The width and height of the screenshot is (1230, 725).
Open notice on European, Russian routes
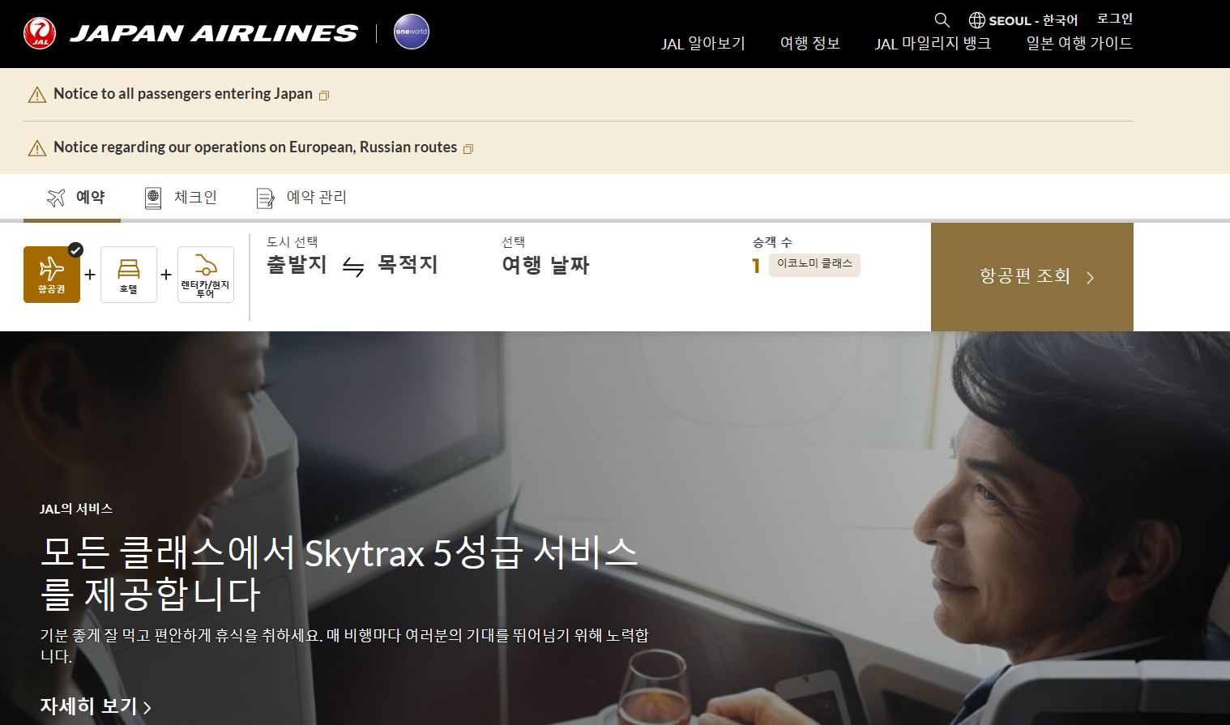(255, 147)
